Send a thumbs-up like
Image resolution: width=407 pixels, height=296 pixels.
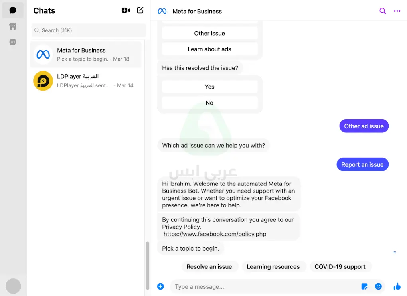pyautogui.click(x=397, y=286)
